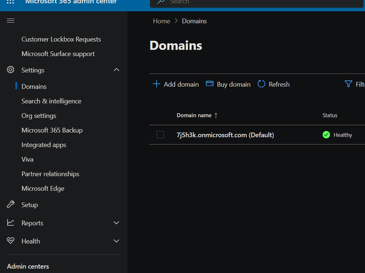Go to Home via the breadcrumb link
This screenshot has width=365, height=273.
click(161, 21)
